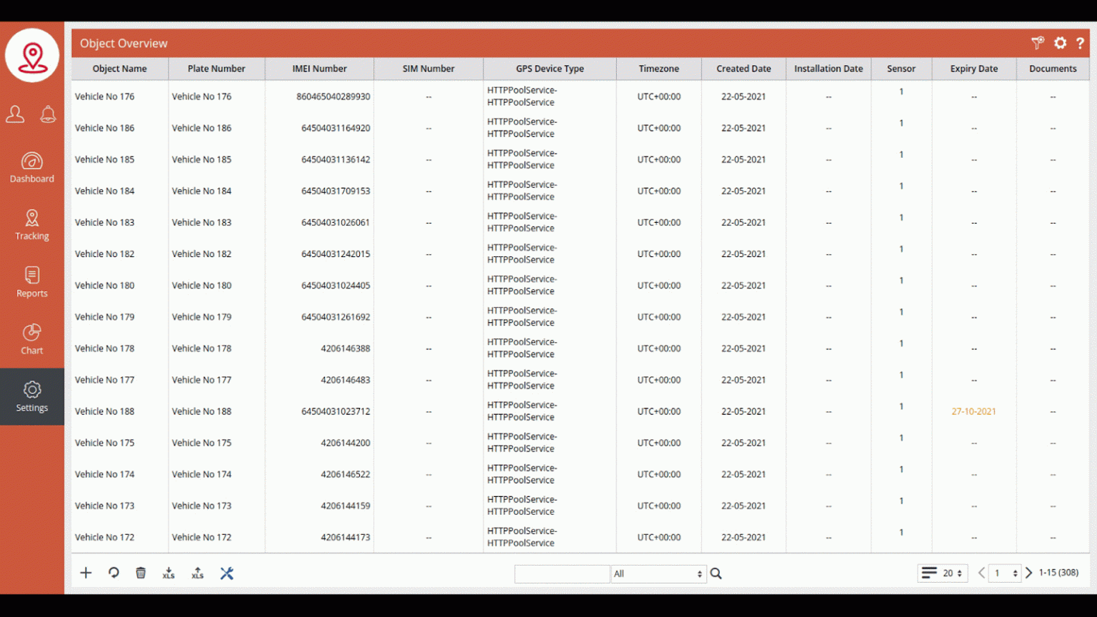1097x617 pixels.
Task: Open the filter icon in the header
Action: [x=1038, y=44]
